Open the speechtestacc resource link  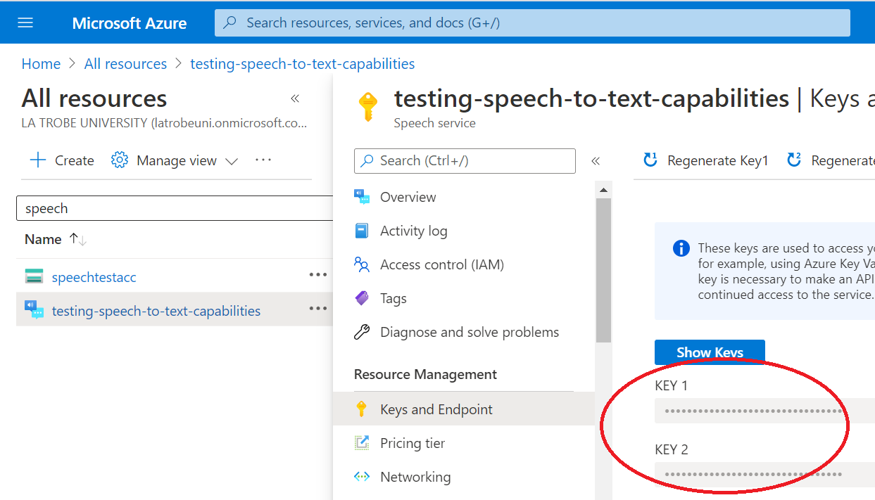94,277
